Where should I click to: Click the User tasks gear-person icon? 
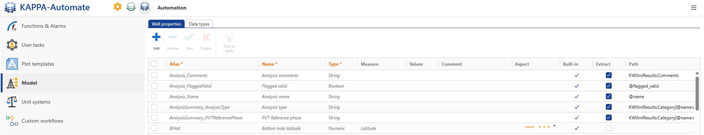click(12, 45)
